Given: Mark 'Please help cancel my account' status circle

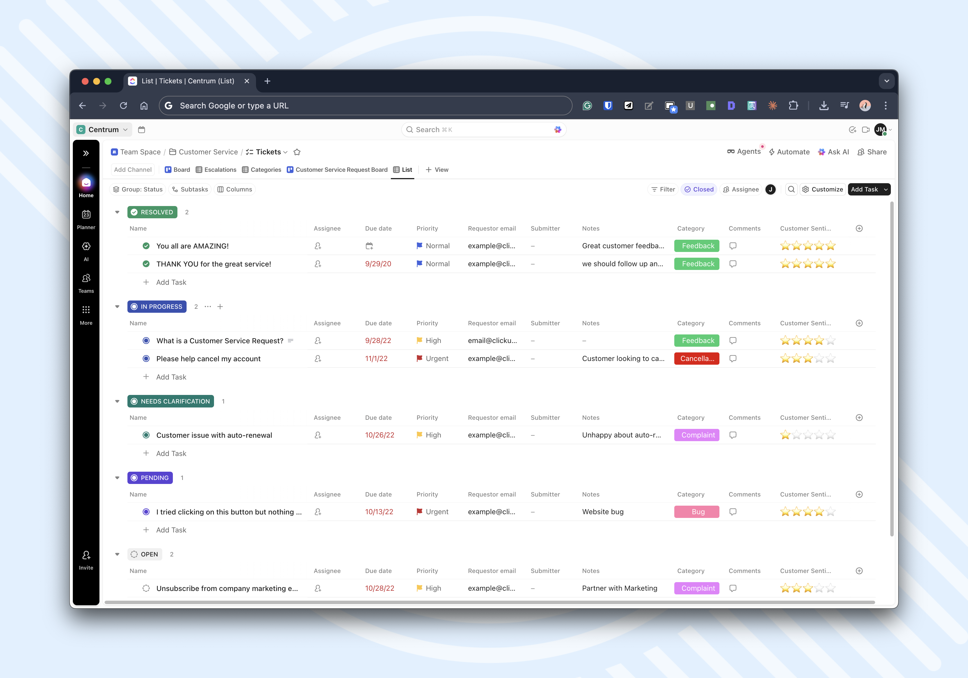Looking at the screenshot, I should click(146, 358).
